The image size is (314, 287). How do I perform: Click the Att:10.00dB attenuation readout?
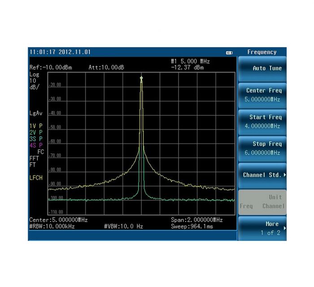pos(106,67)
